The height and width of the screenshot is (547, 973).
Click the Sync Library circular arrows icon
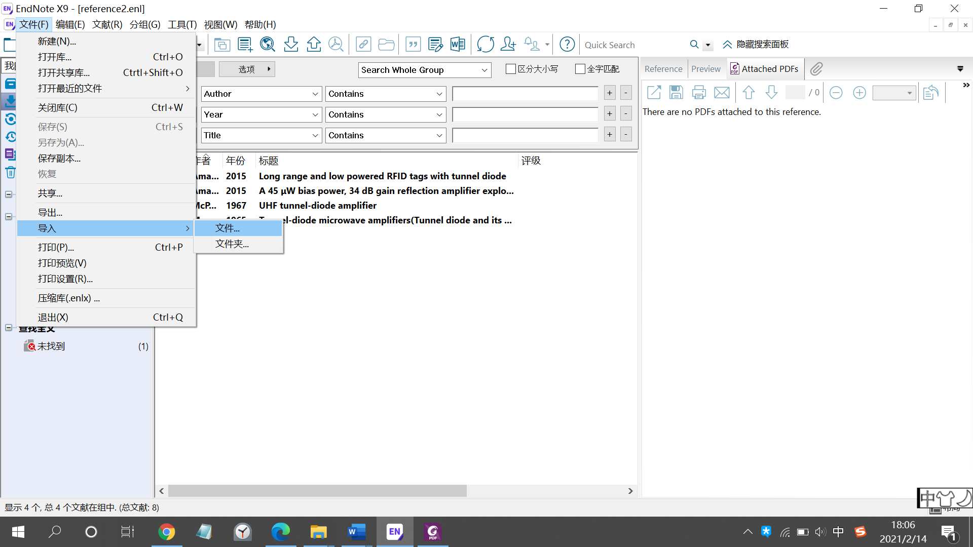click(x=485, y=45)
